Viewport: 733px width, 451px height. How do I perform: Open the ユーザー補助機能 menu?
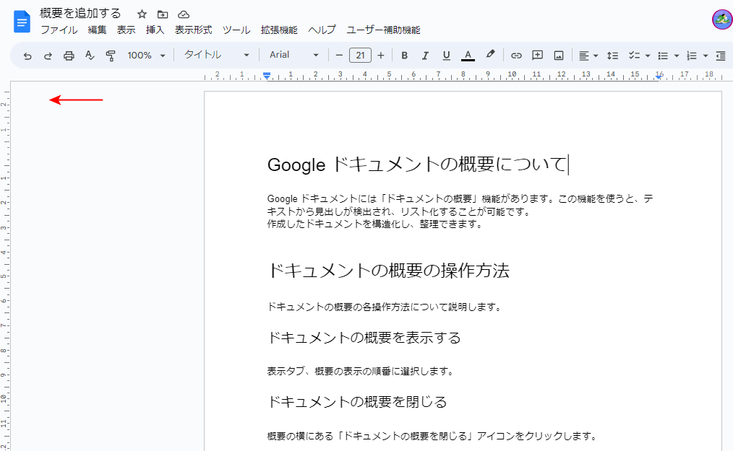point(383,30)
